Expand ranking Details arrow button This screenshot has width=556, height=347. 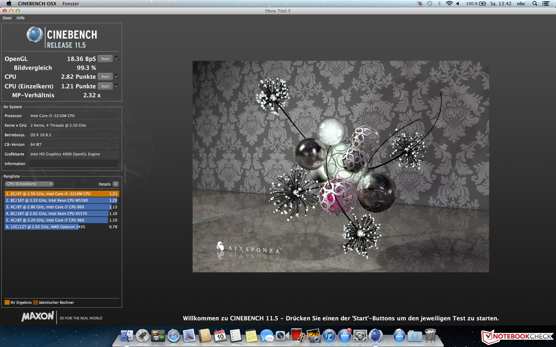point(116,184)
